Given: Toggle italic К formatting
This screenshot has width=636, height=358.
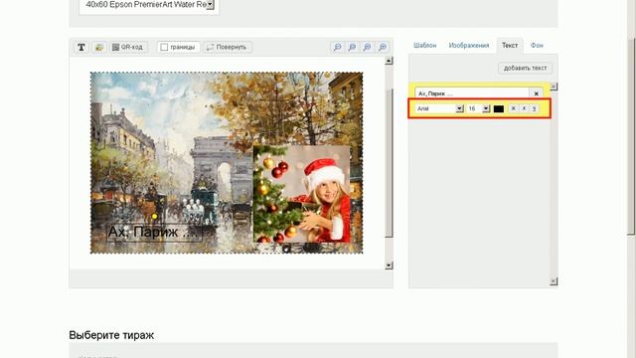Looking at the screenshot, I should pyautogui.click(x=524, y=108).
